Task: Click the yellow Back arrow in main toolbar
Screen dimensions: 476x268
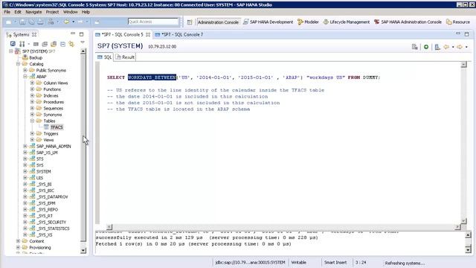Action: point(66,22)
